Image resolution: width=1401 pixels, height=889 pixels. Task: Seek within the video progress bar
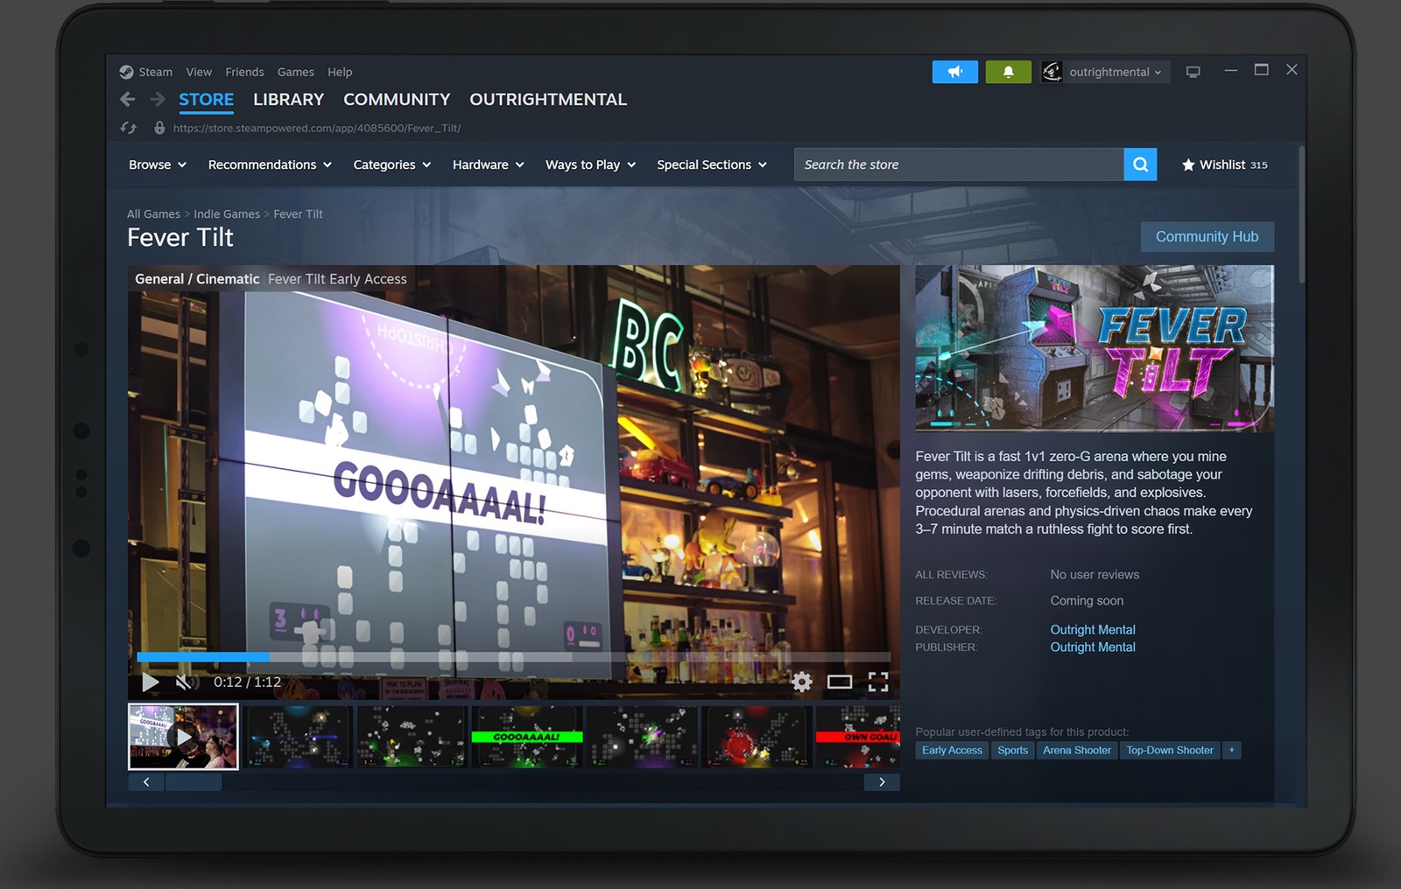513,656
